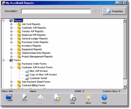This screenshot has width=131, height=109.
Task: Click the Forms root folder icon
Action: click(11, 60)
